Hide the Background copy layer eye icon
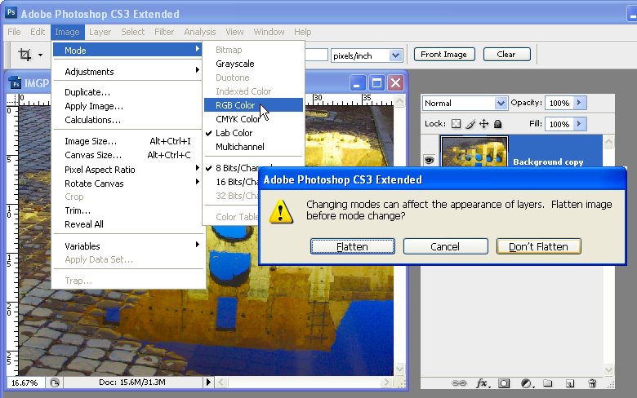637x398 pixels. pos(429,160)
